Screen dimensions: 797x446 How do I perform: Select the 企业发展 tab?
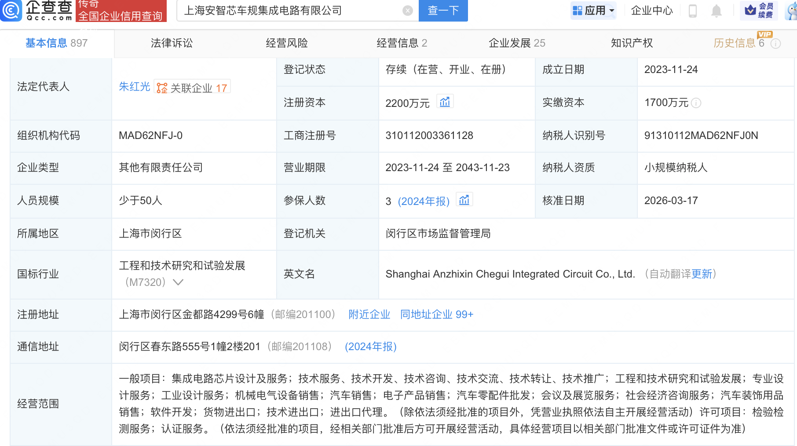pos(516,43)
